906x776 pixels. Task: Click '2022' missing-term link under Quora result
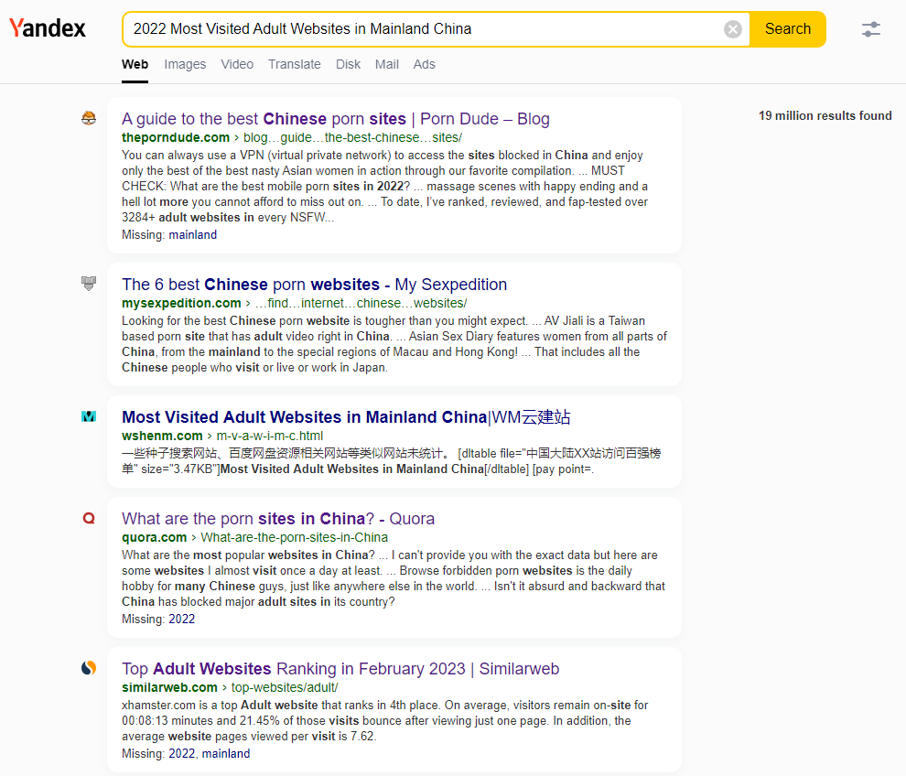(181, 619)
